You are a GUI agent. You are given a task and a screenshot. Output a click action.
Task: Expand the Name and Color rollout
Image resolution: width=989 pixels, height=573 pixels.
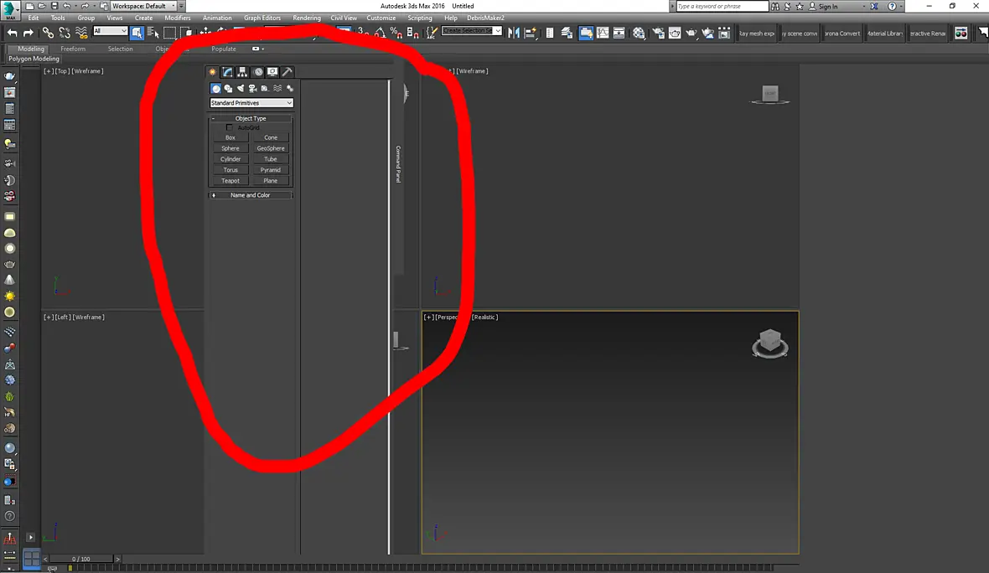coord(251,195)
